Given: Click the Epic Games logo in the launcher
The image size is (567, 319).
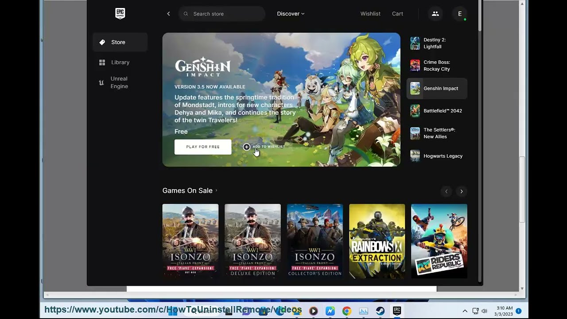Looking at the screenshot, I should 120,14.
